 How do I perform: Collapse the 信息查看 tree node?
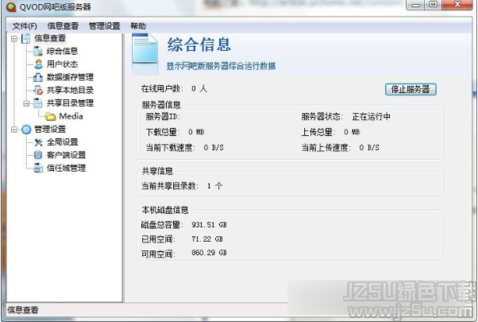pos(14,38)
